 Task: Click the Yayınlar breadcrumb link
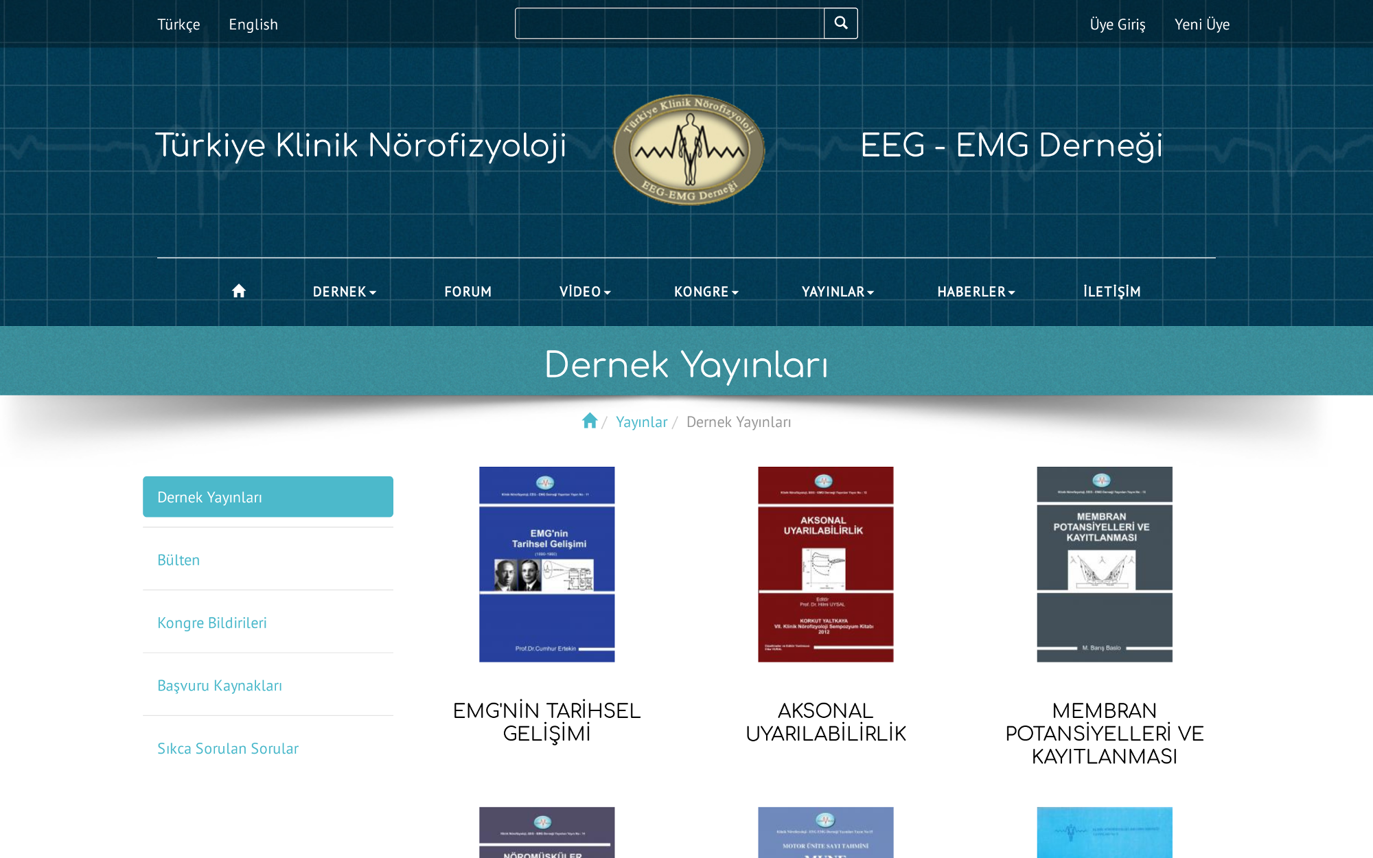641,421
